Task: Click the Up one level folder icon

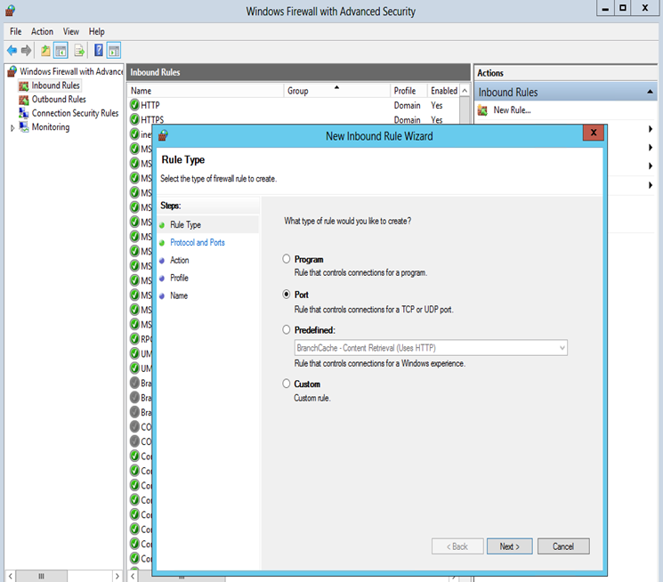Action: coord(45,51)
